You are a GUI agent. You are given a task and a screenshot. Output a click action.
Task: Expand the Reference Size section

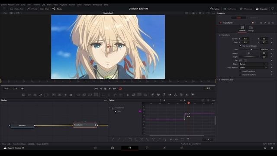(x=219, y=80)
